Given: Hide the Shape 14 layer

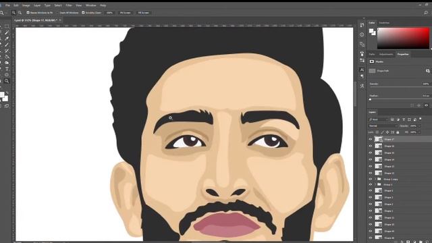Looking at the screenshot, I should click(x=371, y=159).
